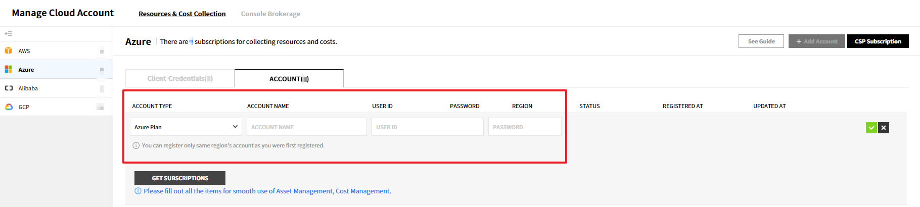
Task: Click the Password input field
Action: point(524,127)
